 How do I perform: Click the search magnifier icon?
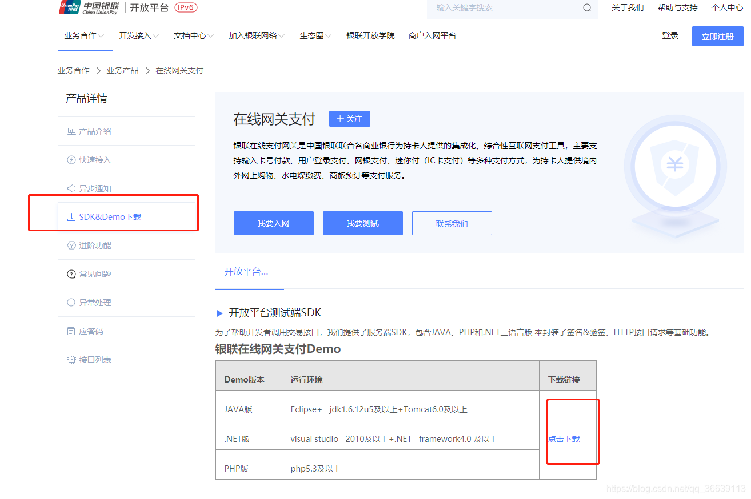(586, 7)
